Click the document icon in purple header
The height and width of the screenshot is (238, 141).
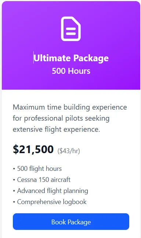(71, 29)
